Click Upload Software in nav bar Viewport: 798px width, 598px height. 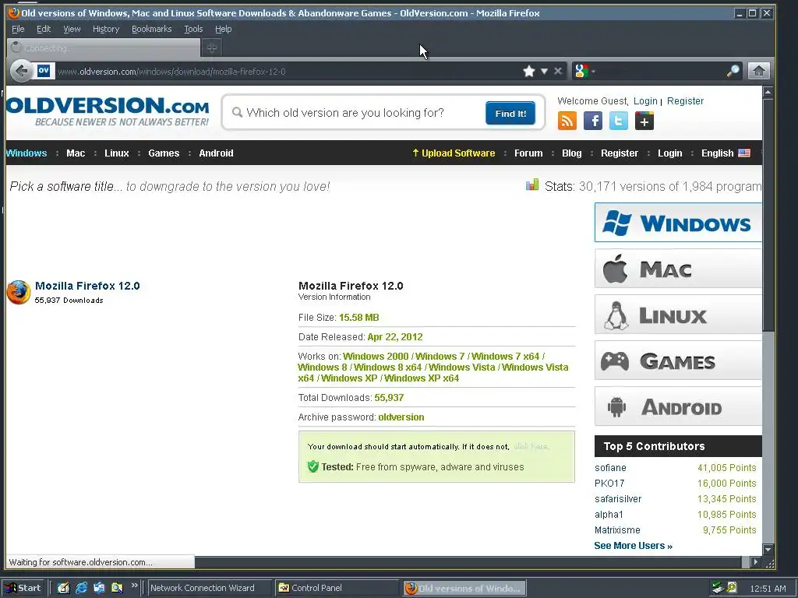pyautogui.click(x=454, y=153)
